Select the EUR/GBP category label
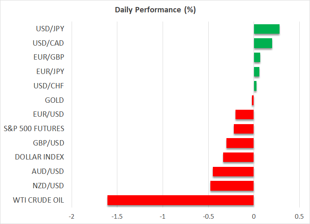The height and width of the screenshot is (224, 310). pyautogui.click(x=49, y=57)
